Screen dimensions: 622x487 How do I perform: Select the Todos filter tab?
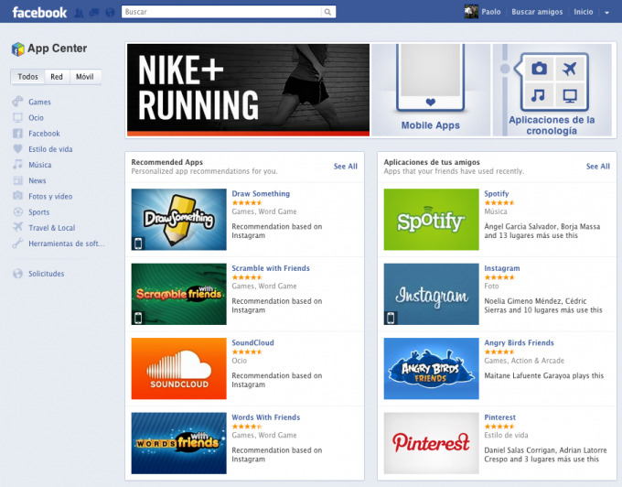coord(28,77)
